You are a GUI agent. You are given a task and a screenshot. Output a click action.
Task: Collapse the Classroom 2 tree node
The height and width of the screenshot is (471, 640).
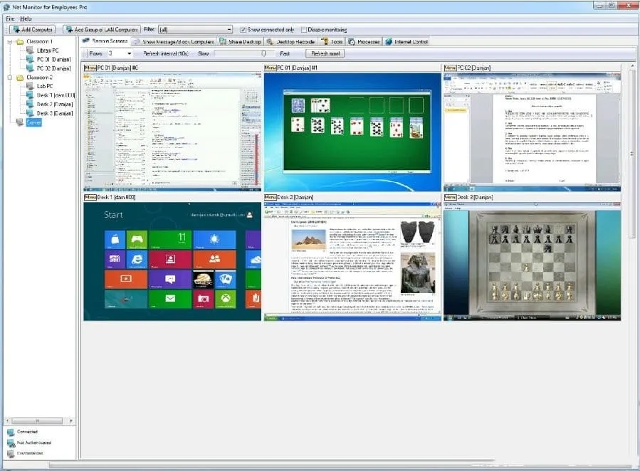[10, 78]
